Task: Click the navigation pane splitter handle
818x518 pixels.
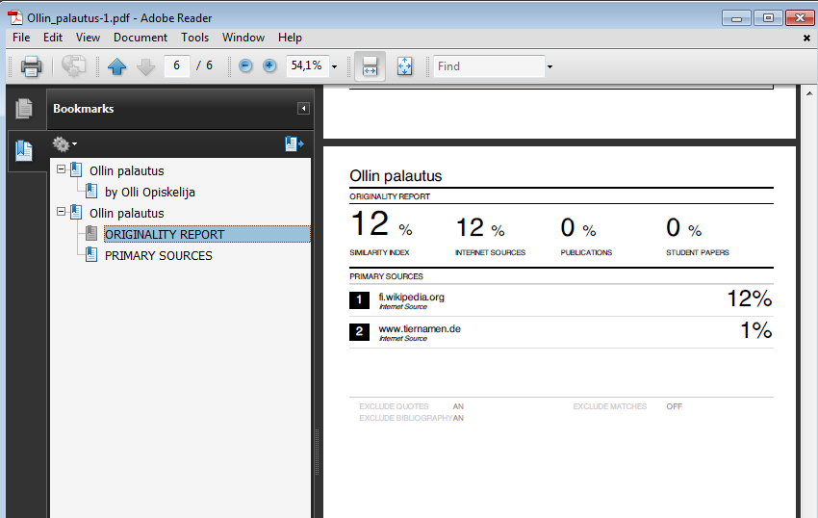Action: point(317,452)
